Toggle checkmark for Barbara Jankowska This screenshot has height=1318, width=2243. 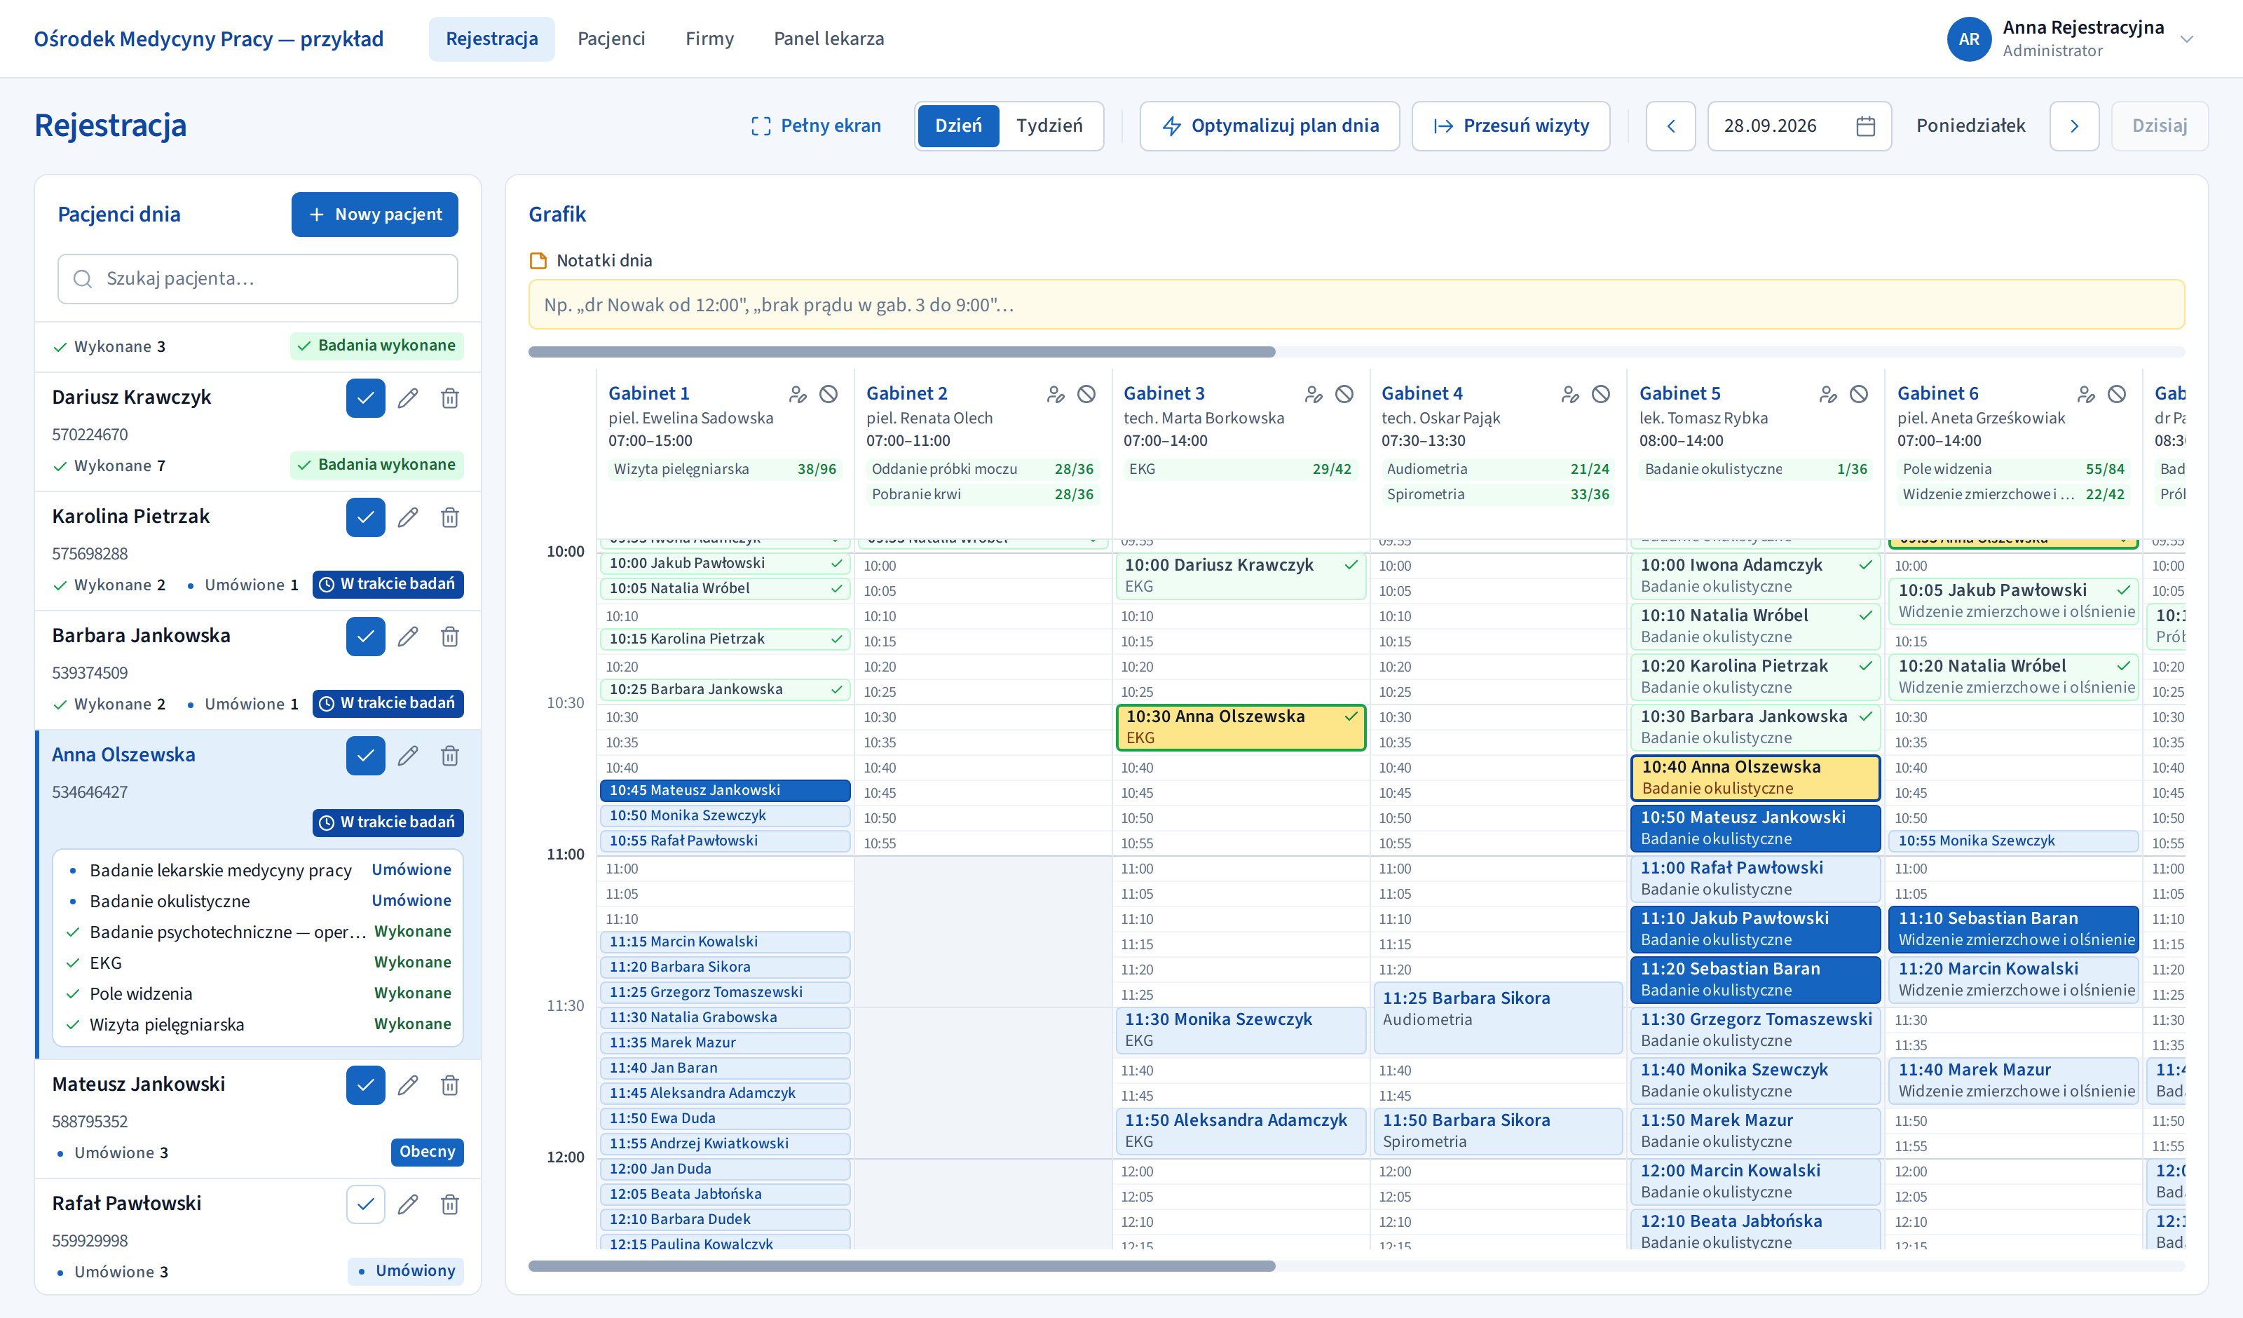(365, 637)
